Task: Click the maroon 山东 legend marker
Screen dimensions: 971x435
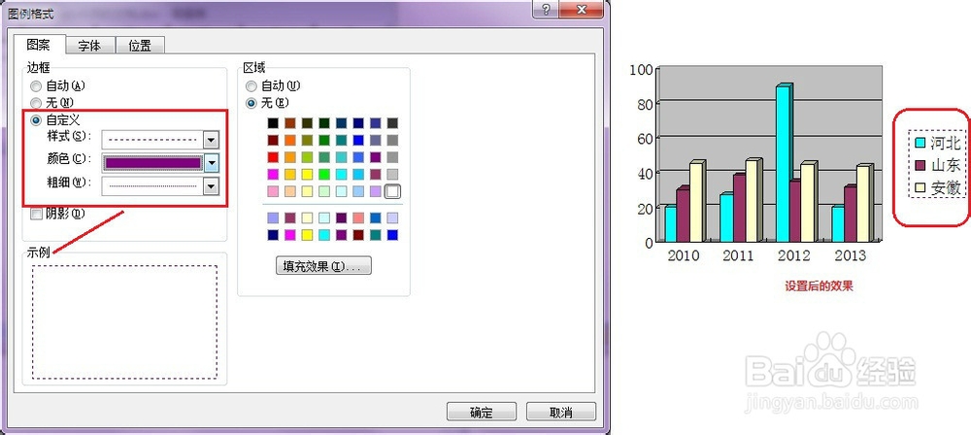Action: [920, 165]
